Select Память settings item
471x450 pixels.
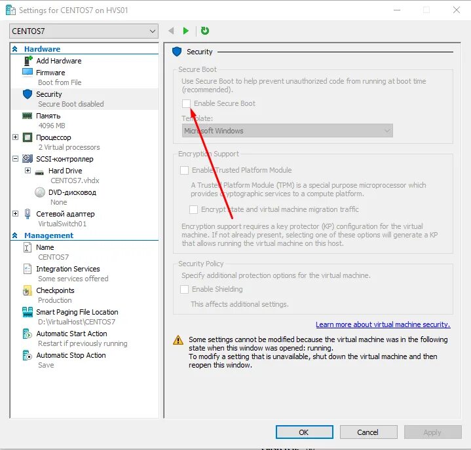(48, 116)
